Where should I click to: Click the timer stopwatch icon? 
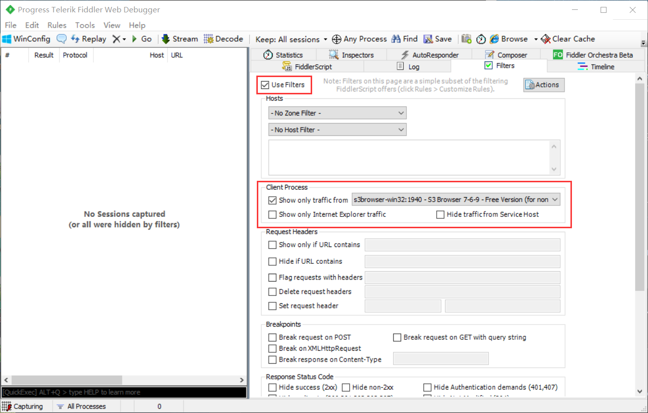pyautogui.click(x=481, y=39)
